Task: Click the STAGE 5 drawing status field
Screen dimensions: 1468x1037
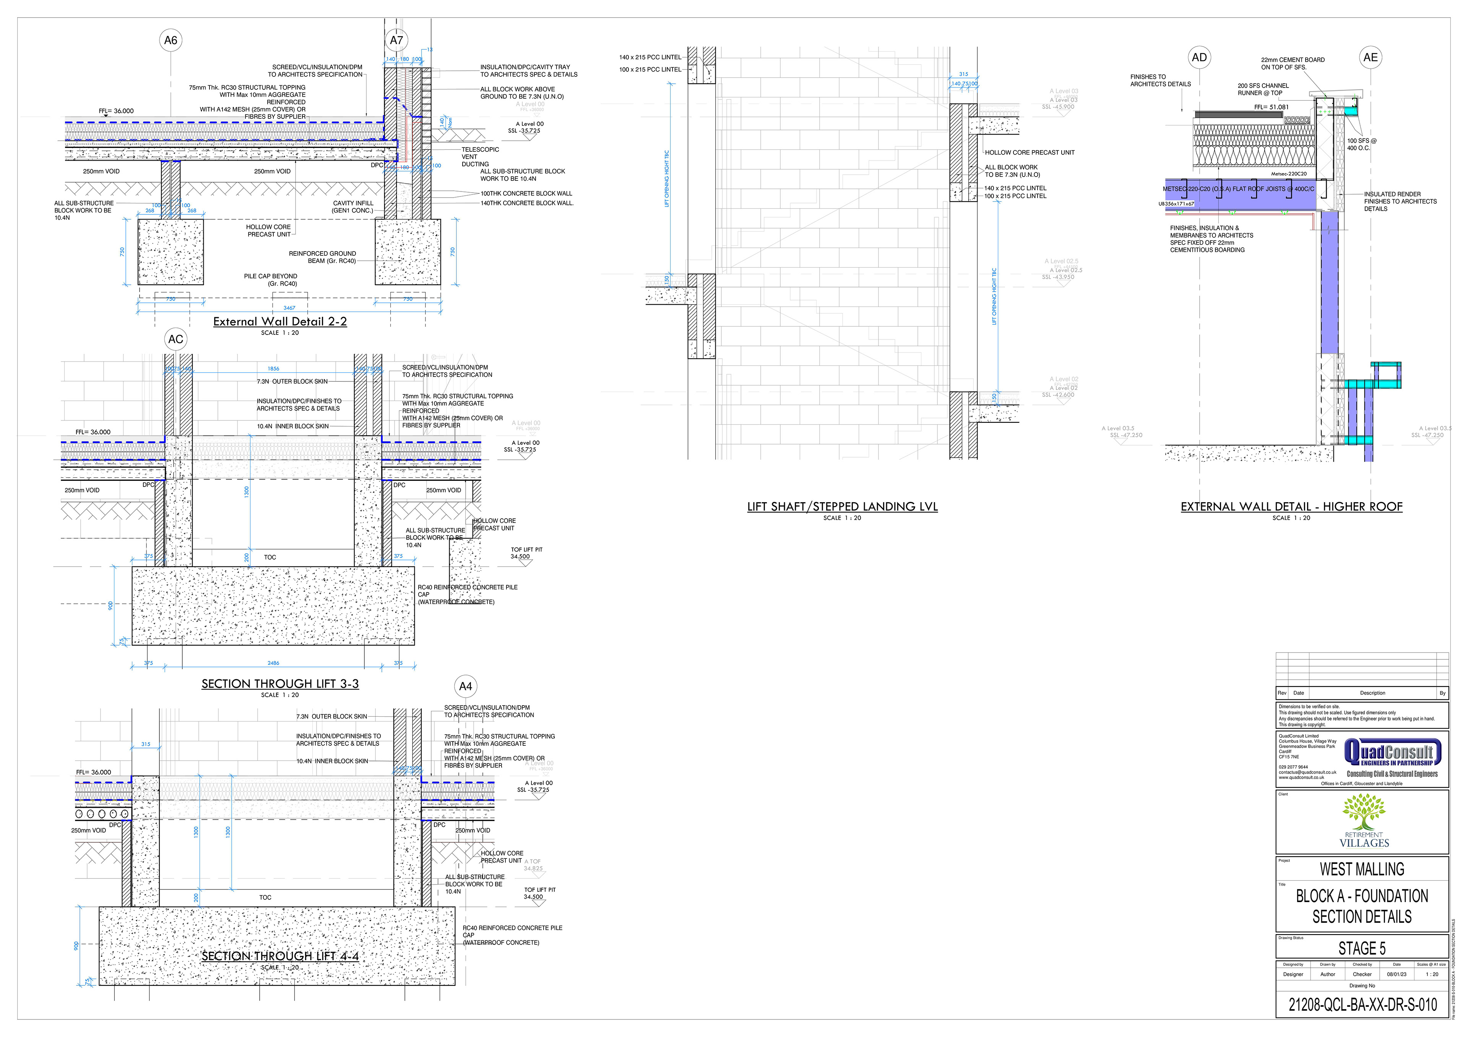Action: tap(1362, 948)
